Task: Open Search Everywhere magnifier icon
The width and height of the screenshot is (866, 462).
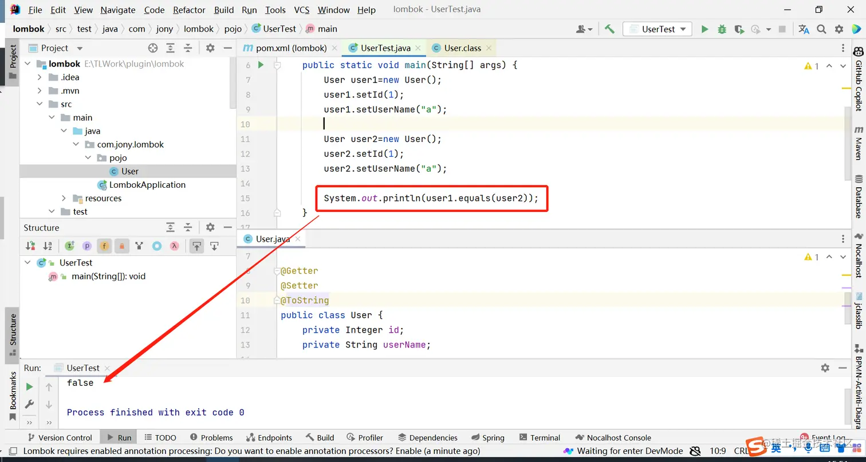Action: (821, 29)
